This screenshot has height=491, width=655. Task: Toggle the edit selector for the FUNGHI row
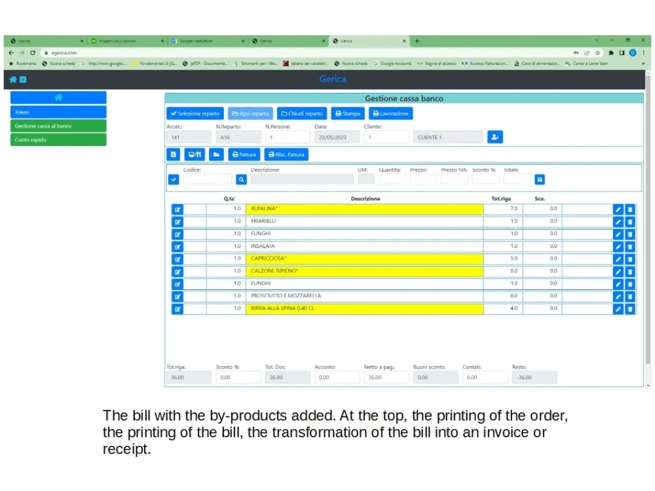pyautogui.click(x=177, y=234)
